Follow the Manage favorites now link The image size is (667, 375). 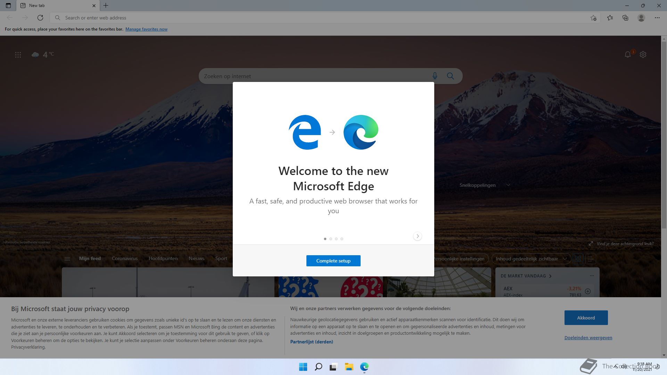[146, 29]
